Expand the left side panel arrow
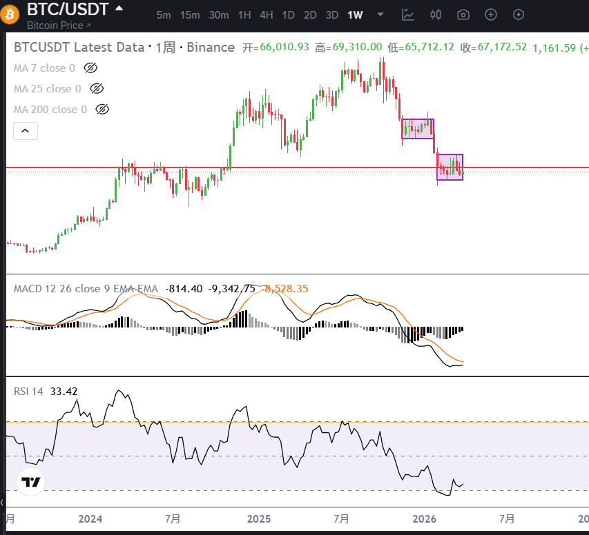This screenshot has width=589, height=535. (x=2, y=502)
